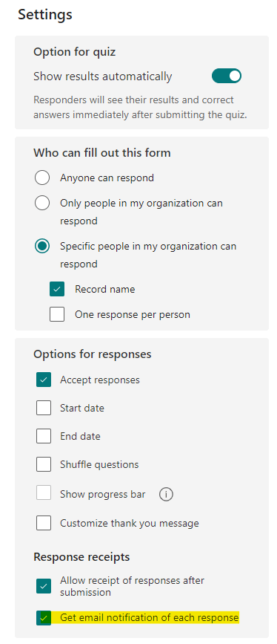Click the info icon beside Show progress bar
The image size is (277, 644).
pos(166,494)
